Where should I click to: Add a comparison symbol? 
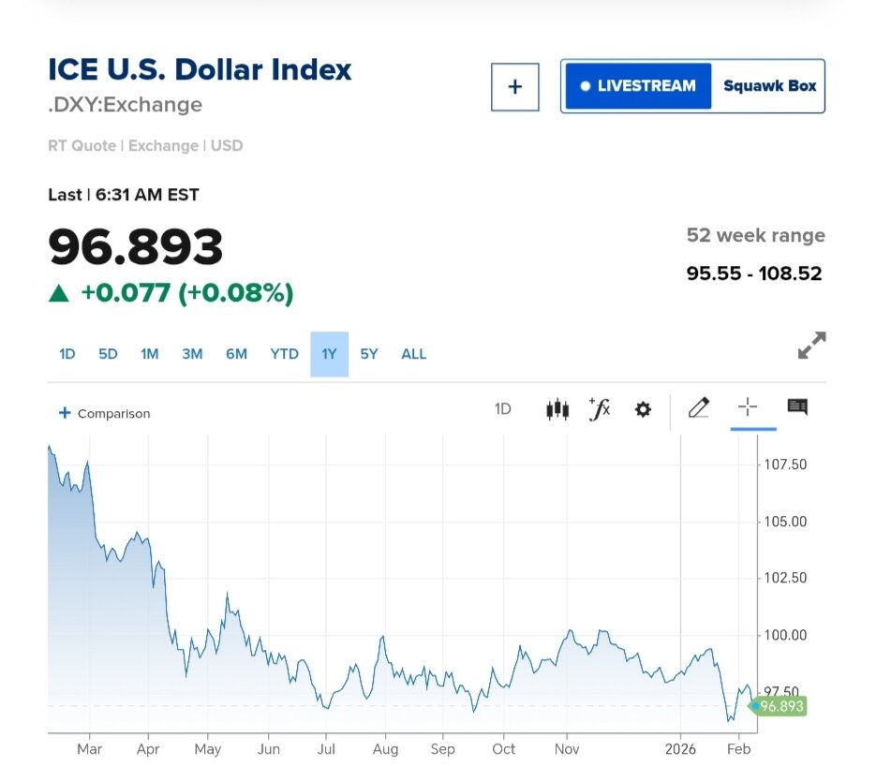click(x=104, y=413)
